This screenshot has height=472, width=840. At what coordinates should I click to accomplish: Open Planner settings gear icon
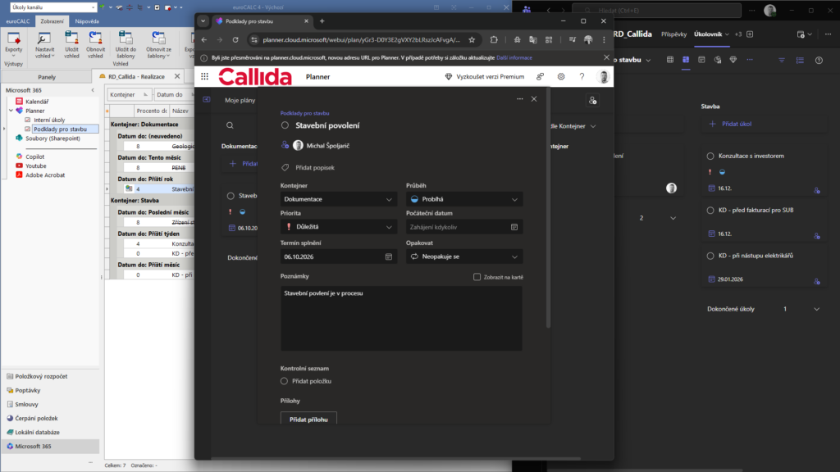pyautogui.click(x=561, y=76)
